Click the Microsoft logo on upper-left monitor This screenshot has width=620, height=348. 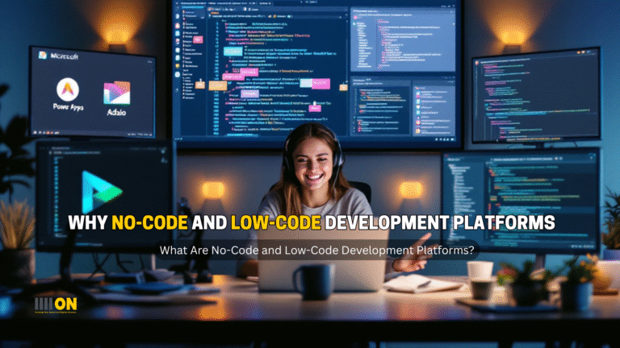click(x=43, y=56)
